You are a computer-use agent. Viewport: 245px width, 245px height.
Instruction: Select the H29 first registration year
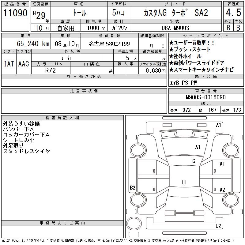click(39, 15)
